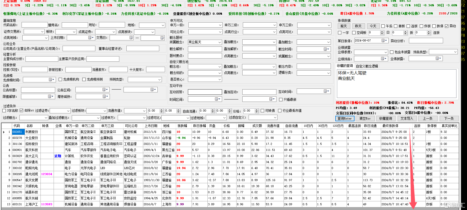Check 包含未披露 option
467x210 pixels.
392,52
